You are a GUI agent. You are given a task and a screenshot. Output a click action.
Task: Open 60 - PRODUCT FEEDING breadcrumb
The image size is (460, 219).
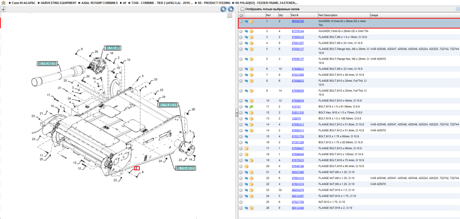click(214, 3)
